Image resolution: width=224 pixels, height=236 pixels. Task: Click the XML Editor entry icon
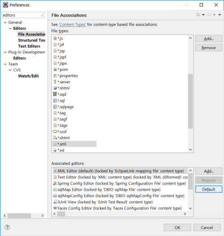(55, 171)
